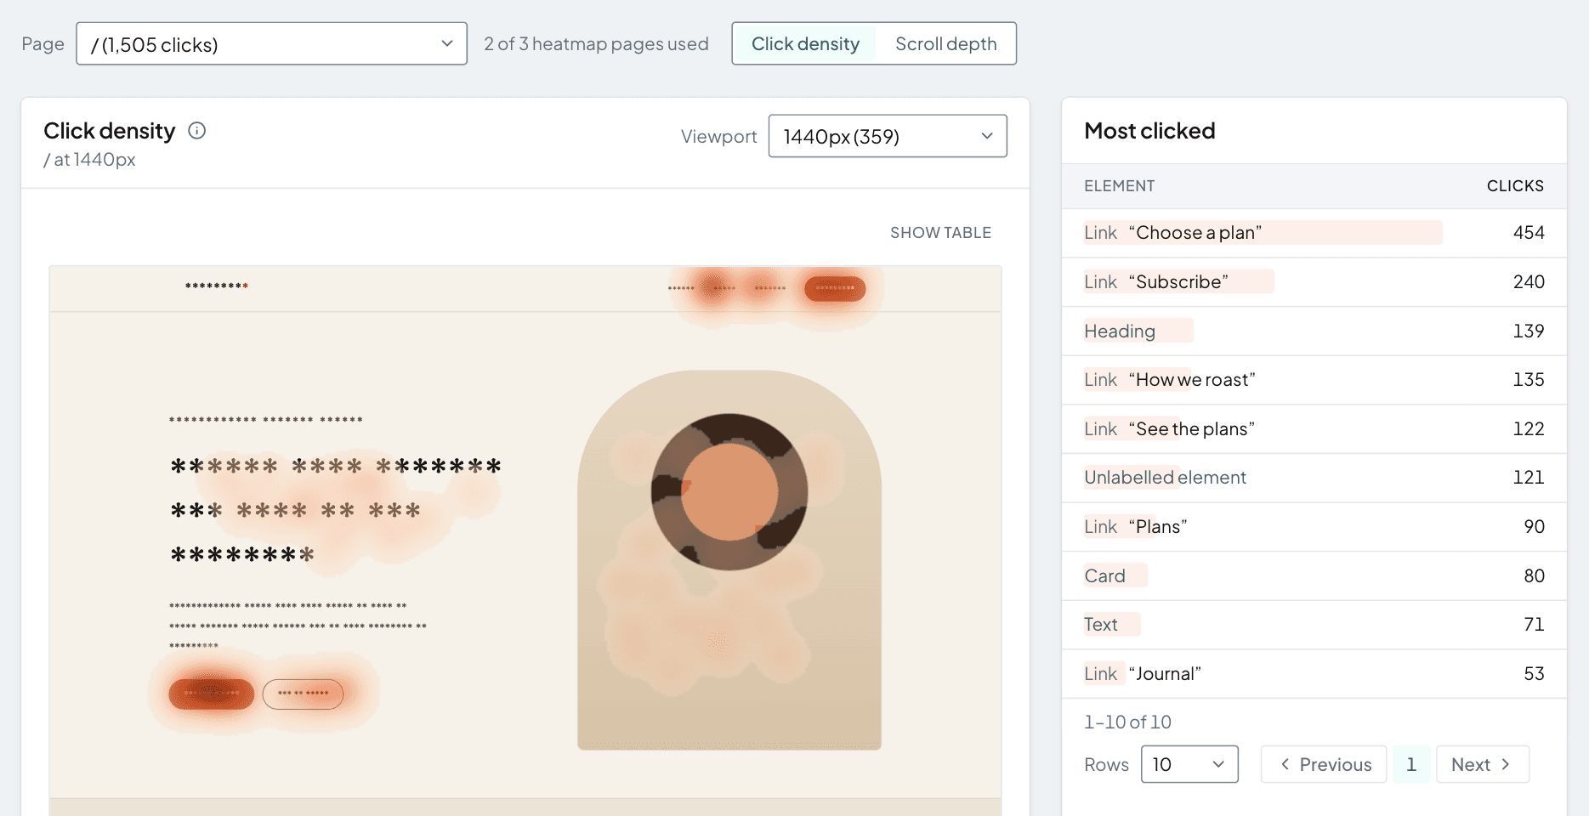Select page 1 in pagination

pos(1411,764)
